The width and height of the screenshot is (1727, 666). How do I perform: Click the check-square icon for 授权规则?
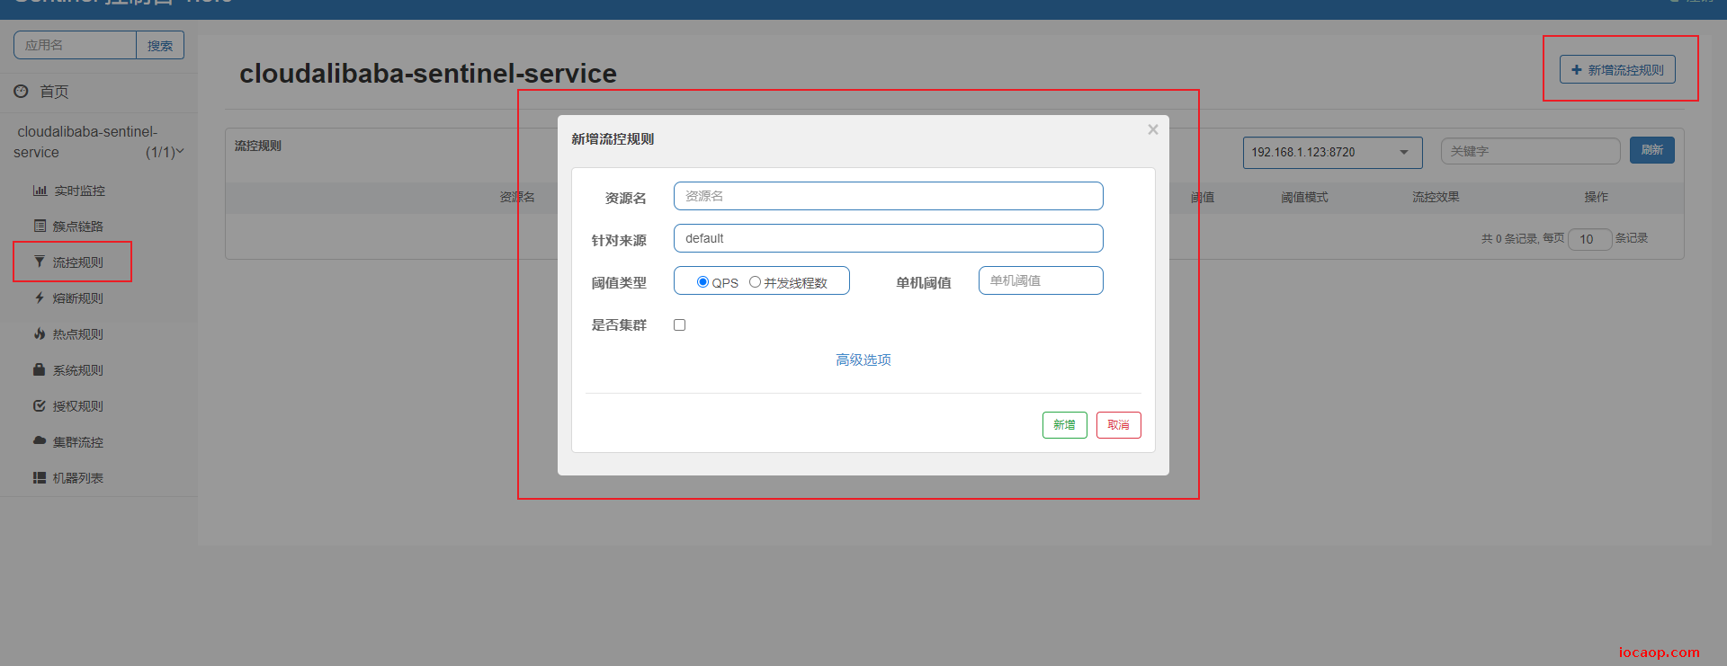click(x=40, y=405)
